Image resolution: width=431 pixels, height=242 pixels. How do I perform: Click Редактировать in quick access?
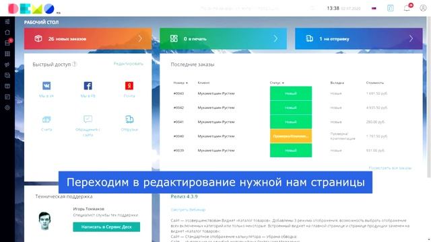point(129,64)
